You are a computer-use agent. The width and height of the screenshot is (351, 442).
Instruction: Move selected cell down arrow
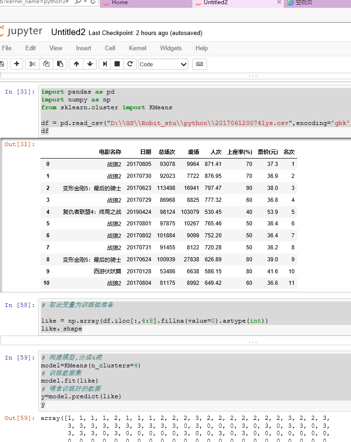[90, 64]
